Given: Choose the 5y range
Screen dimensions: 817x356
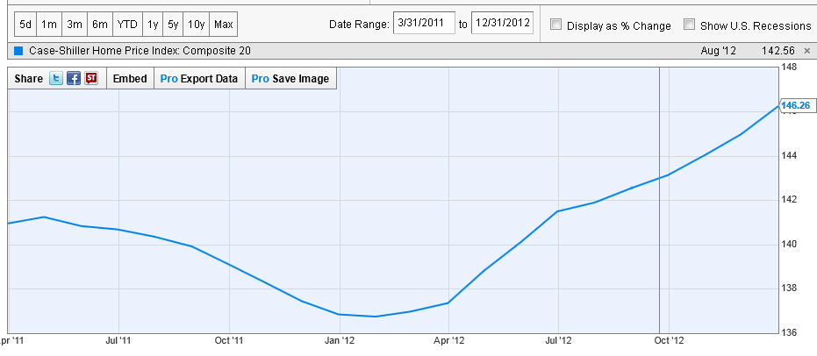Looking at the screenshot, I should pos(173,25).
